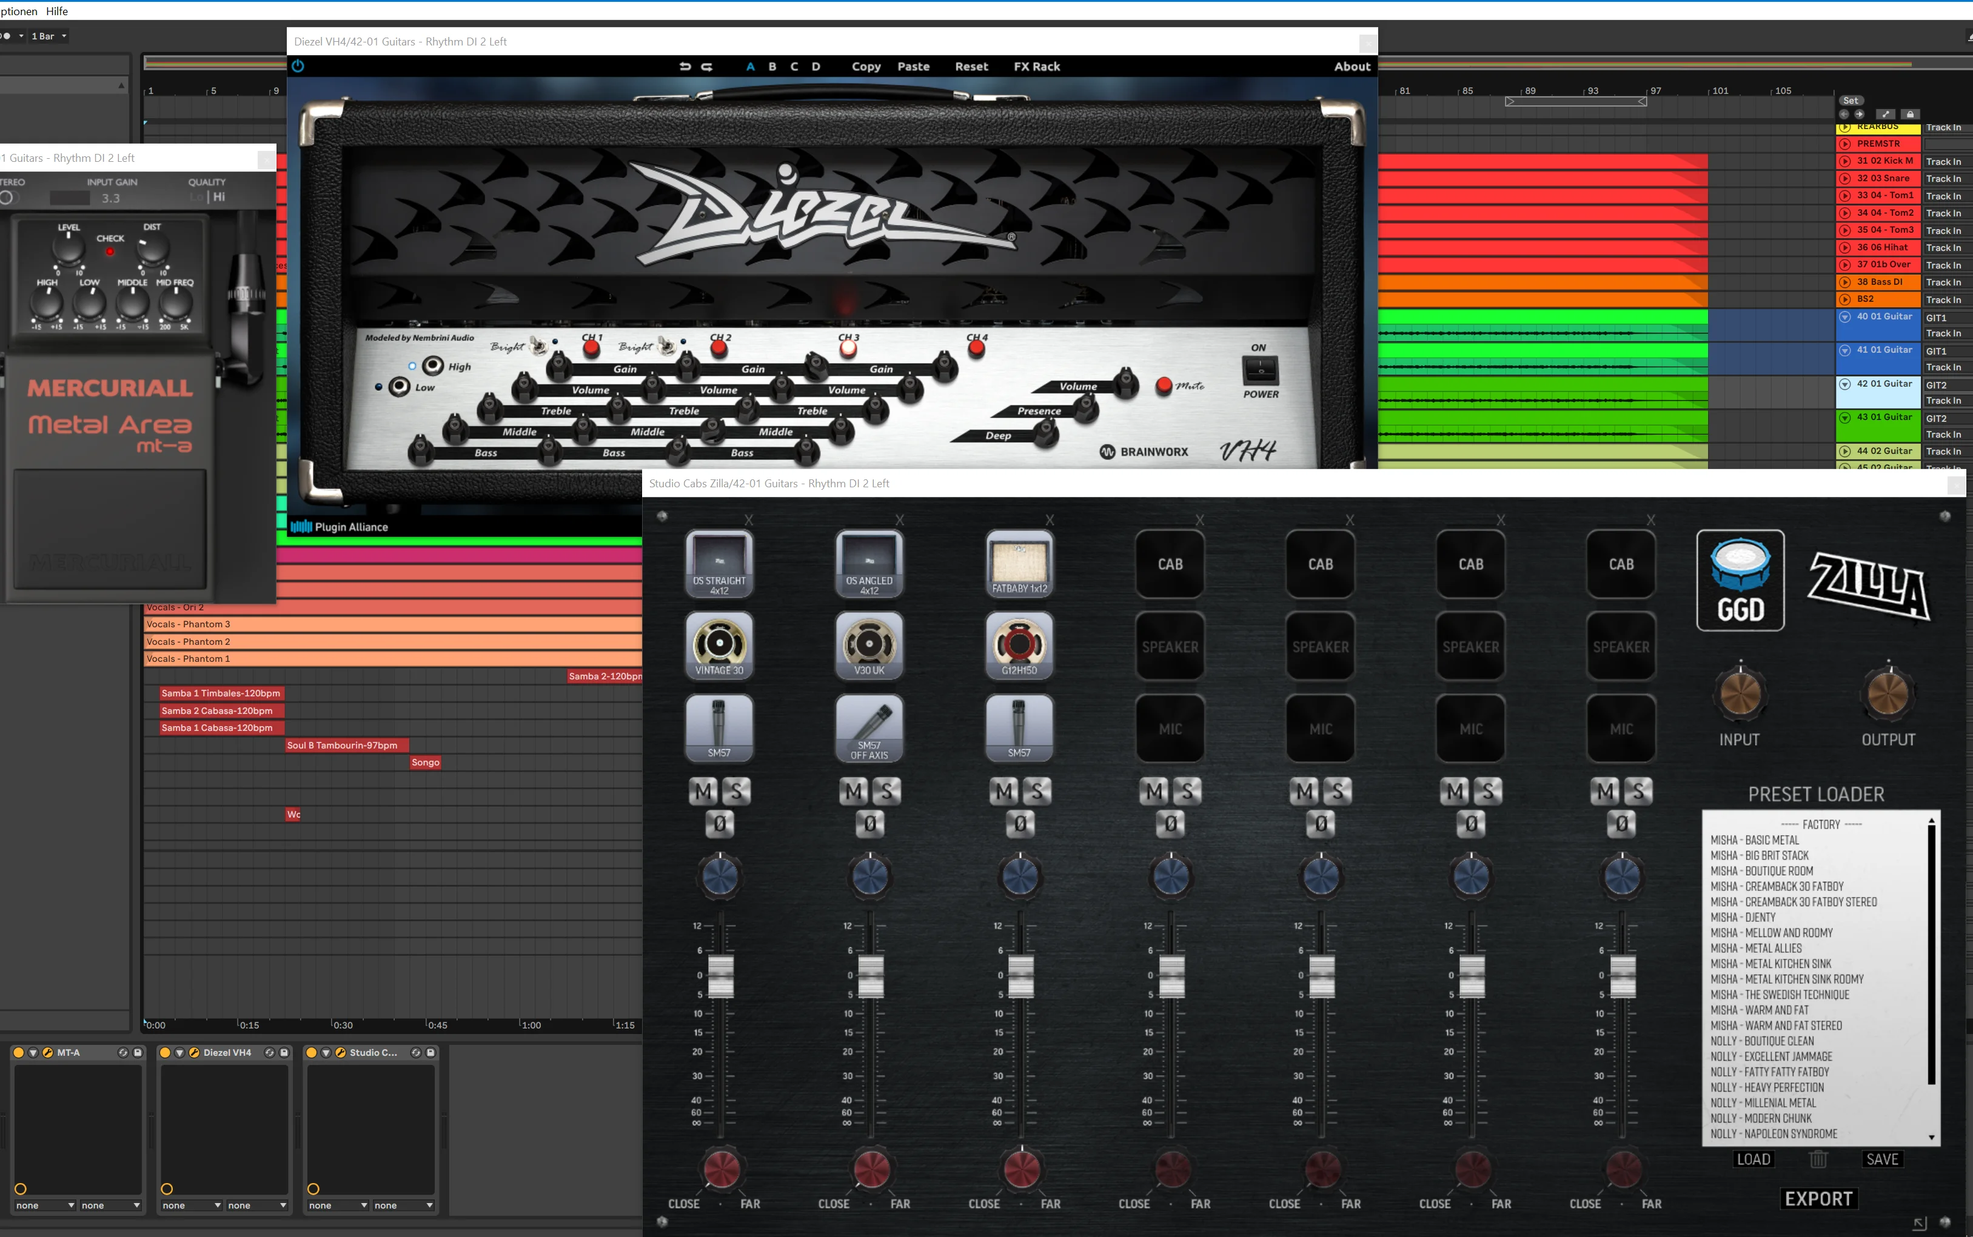Select the OS STRAIGHT 4x12 cab slot
Screen dimensions: 1973x1237
coord(719,564)
